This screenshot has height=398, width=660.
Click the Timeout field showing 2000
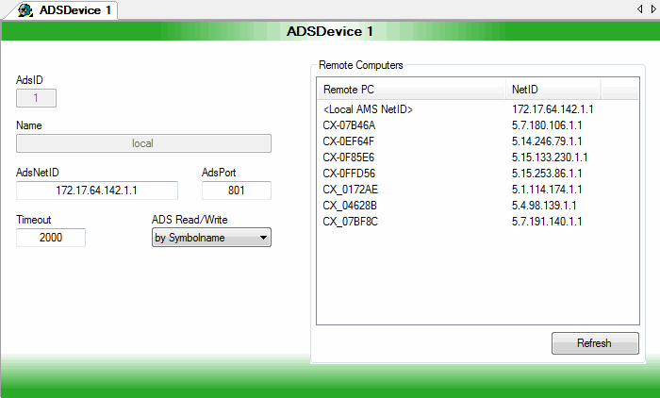pyautogui.click(x=51, y=238)
